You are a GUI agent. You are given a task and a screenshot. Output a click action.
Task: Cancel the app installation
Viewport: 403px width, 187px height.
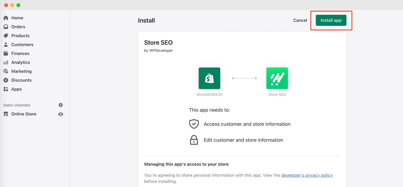click(x=300, y=20)
